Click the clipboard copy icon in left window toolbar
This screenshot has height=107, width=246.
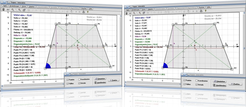tap(71, 11)
